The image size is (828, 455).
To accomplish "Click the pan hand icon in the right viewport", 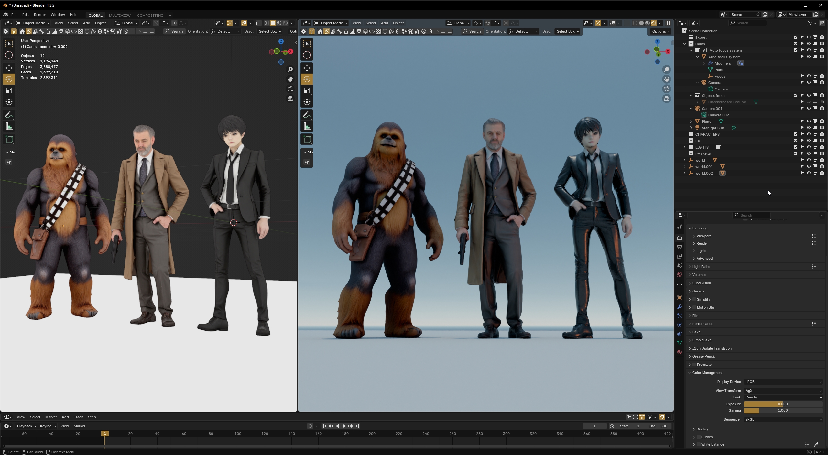I will [667, 79].
